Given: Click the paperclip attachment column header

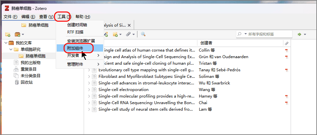Looking at the screenshot, I should click(286, 43).
